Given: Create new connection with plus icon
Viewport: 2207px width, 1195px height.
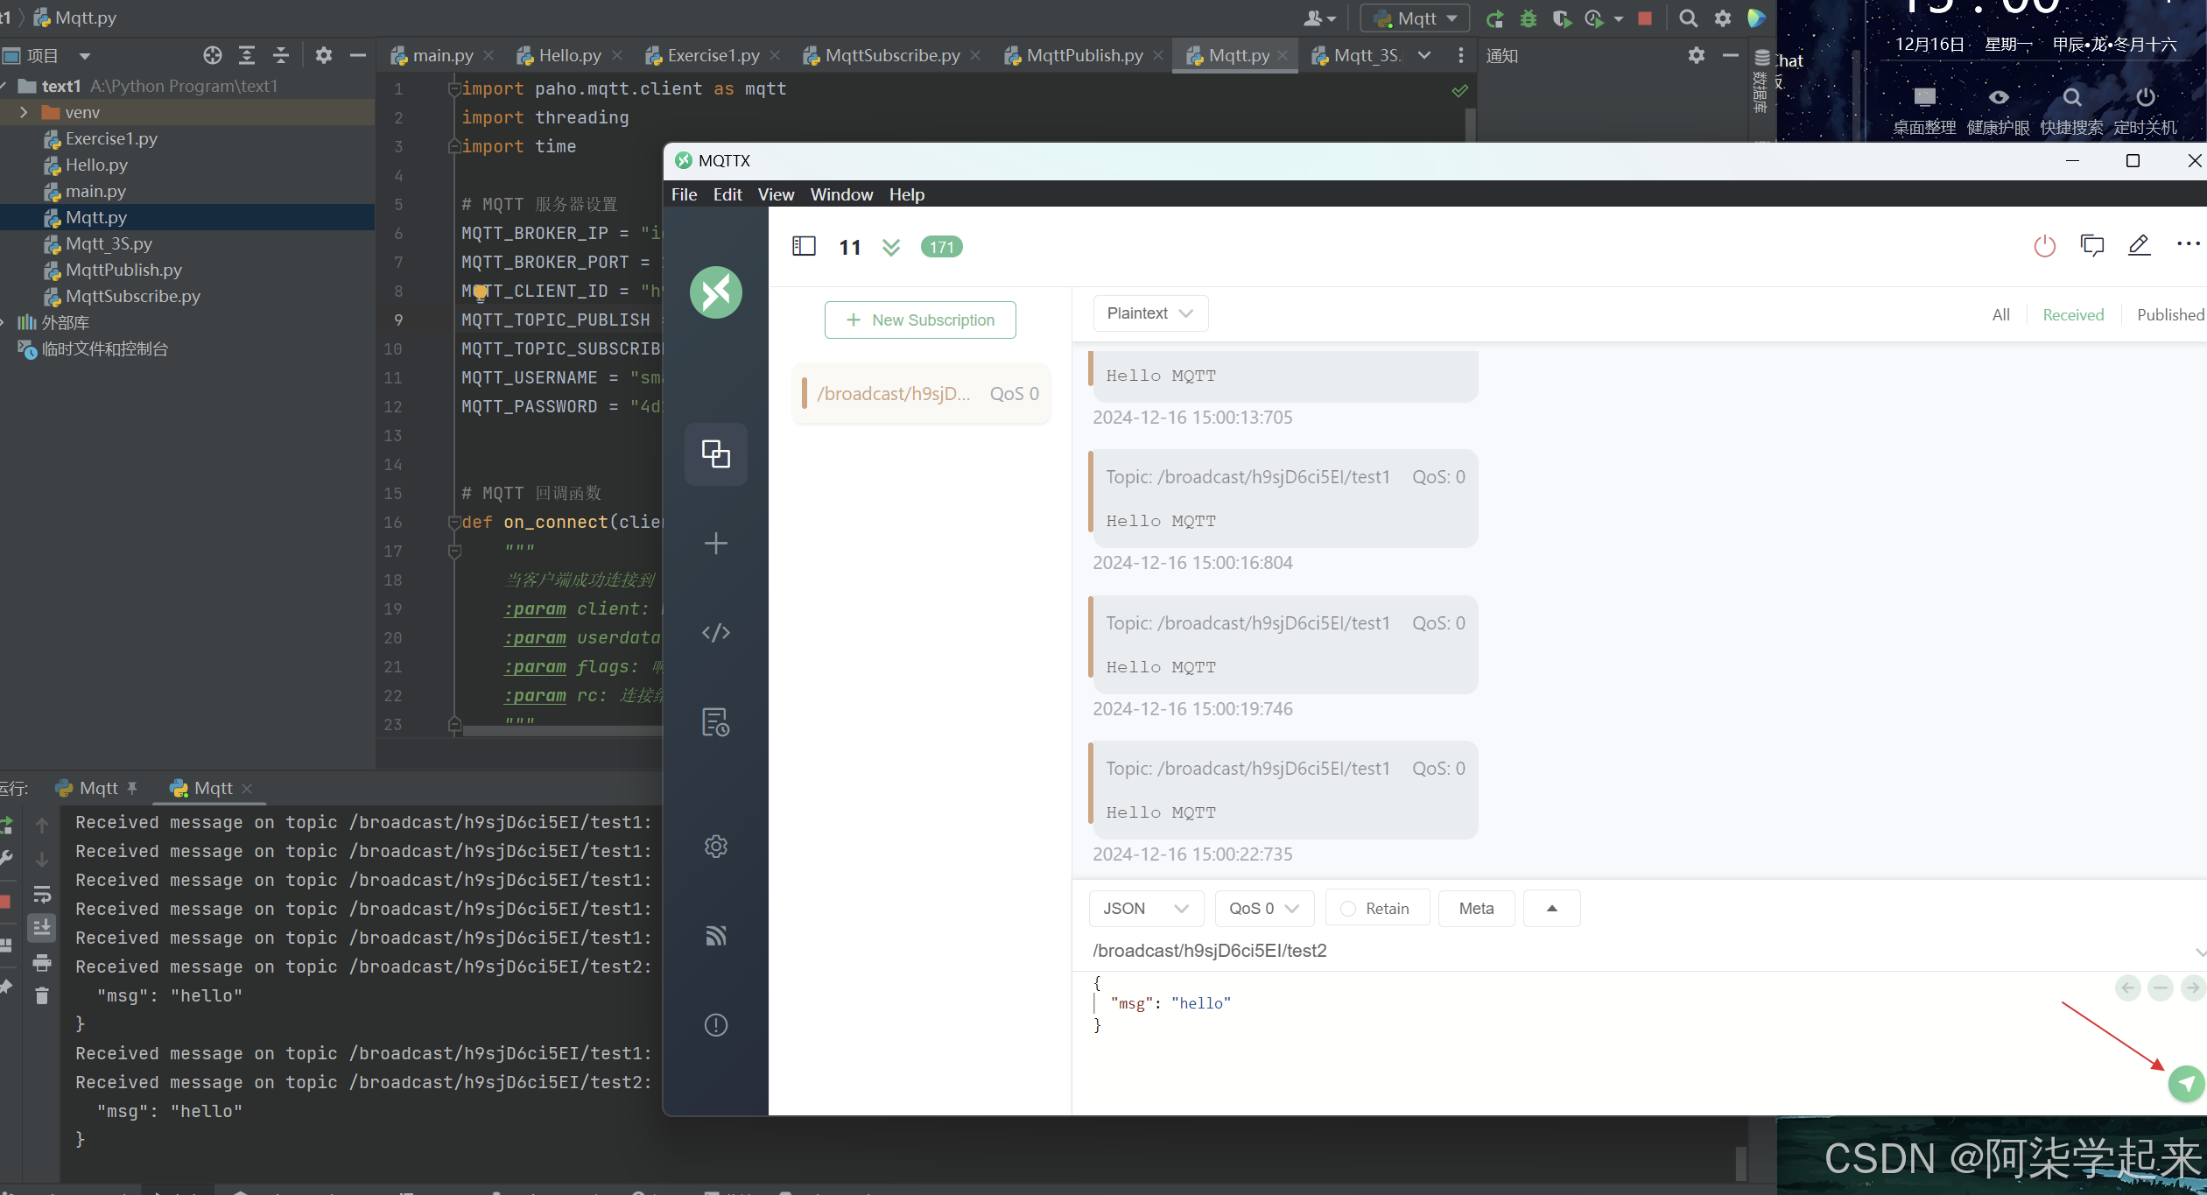Looking at the screenshot, I should 715,544.
